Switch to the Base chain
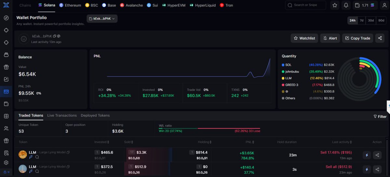390x177 pixels. click(109, 5)
